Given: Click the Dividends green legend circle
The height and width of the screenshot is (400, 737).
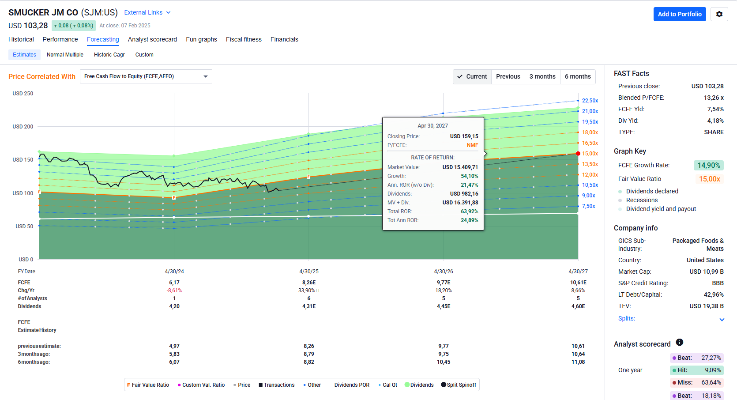Looking at the screenshot, I should [x=407, y=385].
